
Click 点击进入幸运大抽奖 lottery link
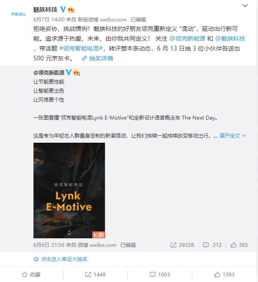pyautogui.click(x=61, y=259)
